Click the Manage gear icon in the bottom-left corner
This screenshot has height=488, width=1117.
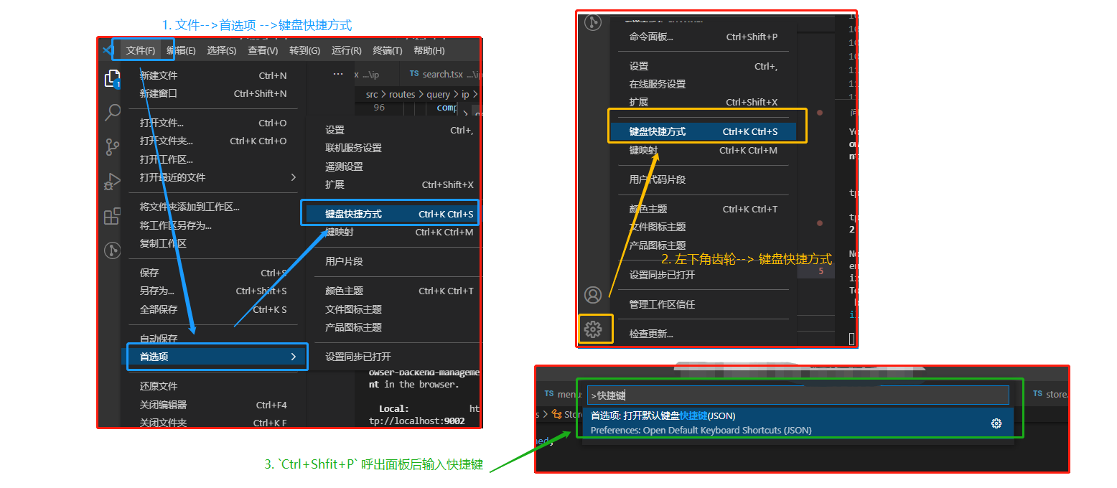coord(593,329)
